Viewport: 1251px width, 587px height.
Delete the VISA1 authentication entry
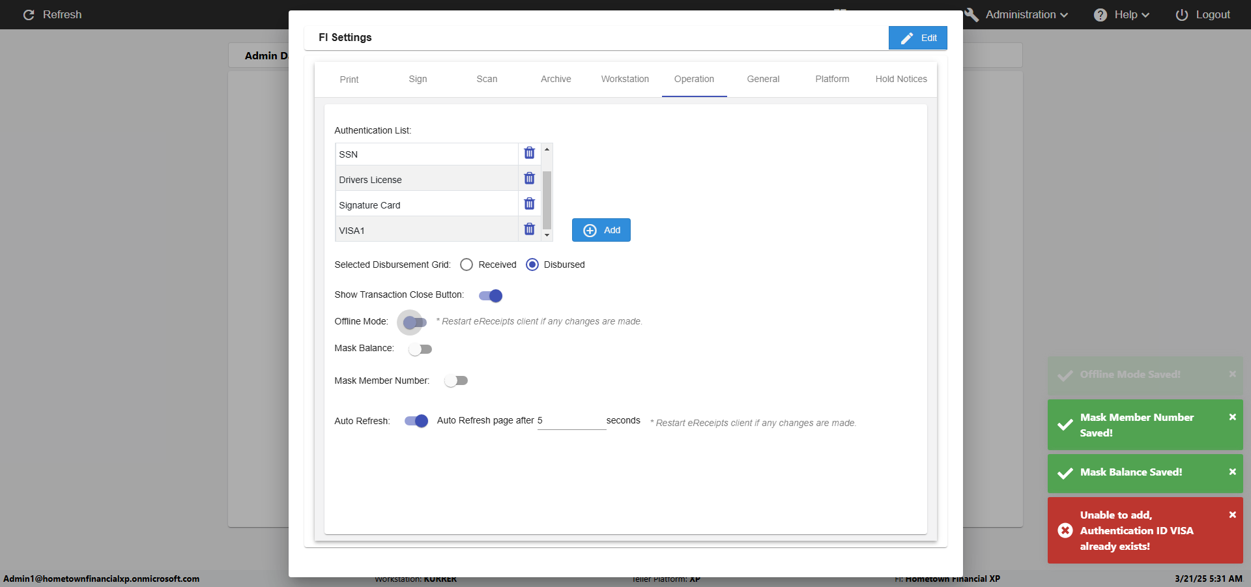(529, 229)
